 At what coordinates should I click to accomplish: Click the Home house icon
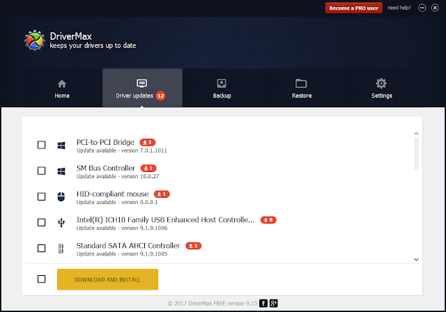pos(62,84)
